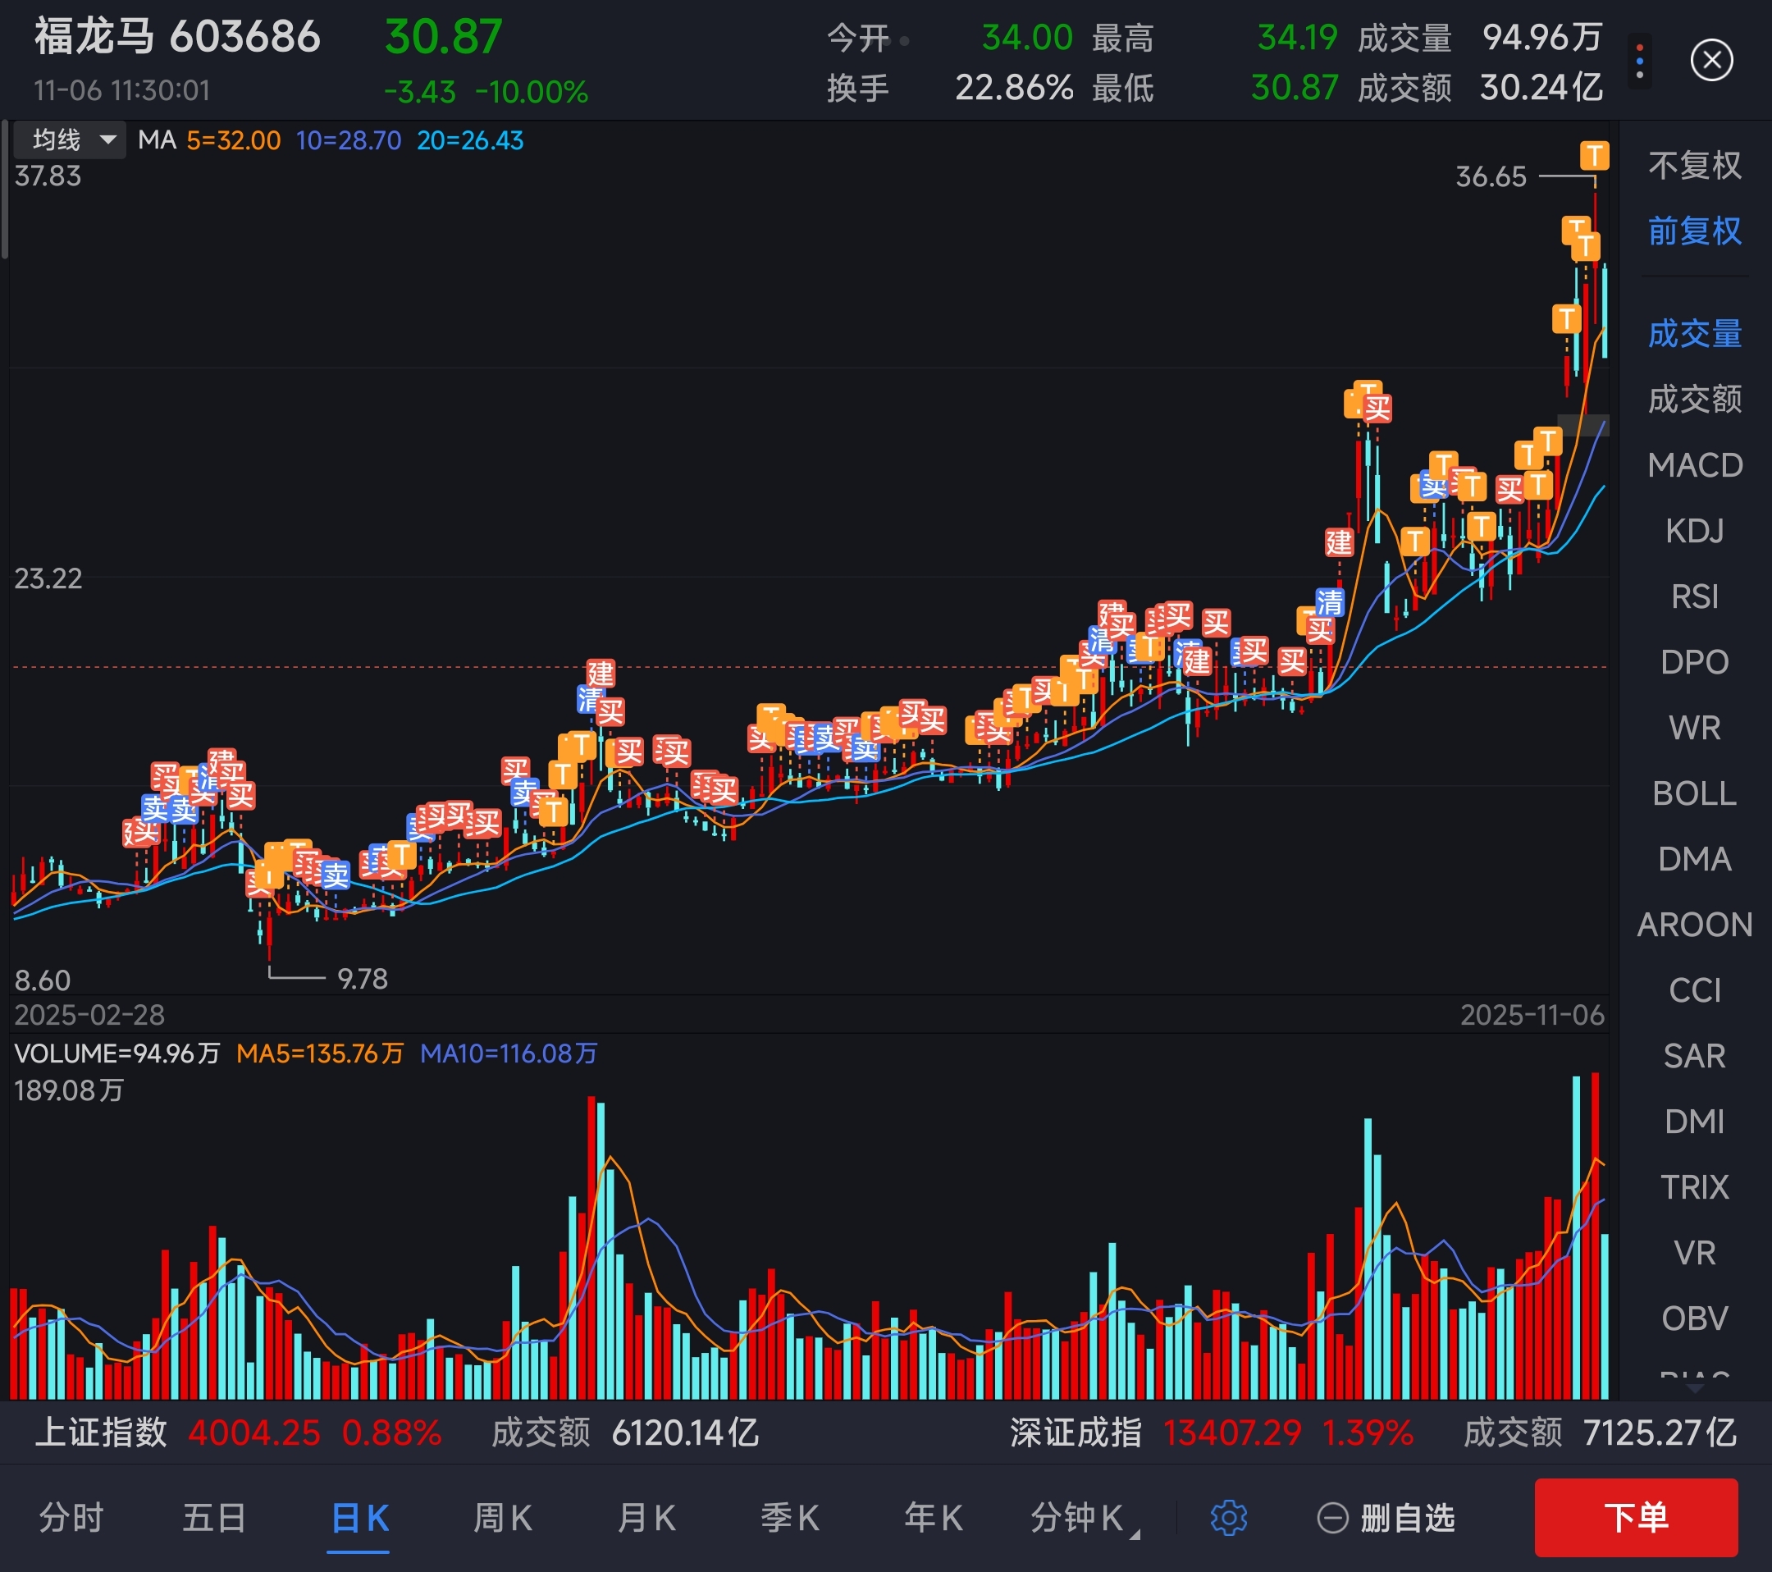The image size is (1772, 1572).
Task: Click the left-edge vertical scrollbar handle
Action: [5, 190]
